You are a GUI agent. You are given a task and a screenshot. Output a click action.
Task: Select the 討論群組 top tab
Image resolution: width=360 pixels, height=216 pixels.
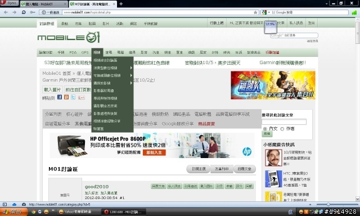[x=47, y=24]
